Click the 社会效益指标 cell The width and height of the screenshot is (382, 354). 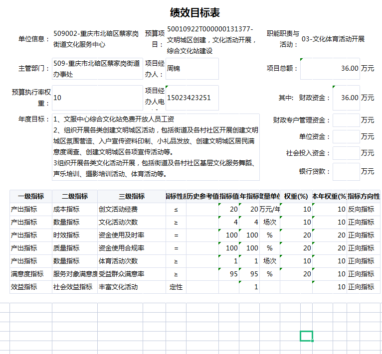(75, 287)
